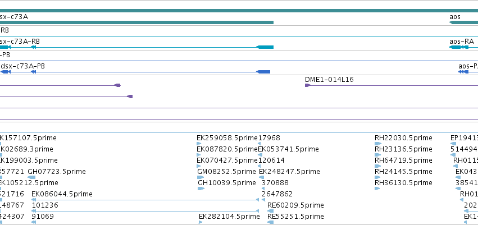Image resolution: width=478 pixels, height=225 pixels.
Task: Click the DME1-014L16 clone label
Action: tap(329, 80)
